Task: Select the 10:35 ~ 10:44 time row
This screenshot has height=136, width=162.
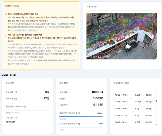Action: 134,102
